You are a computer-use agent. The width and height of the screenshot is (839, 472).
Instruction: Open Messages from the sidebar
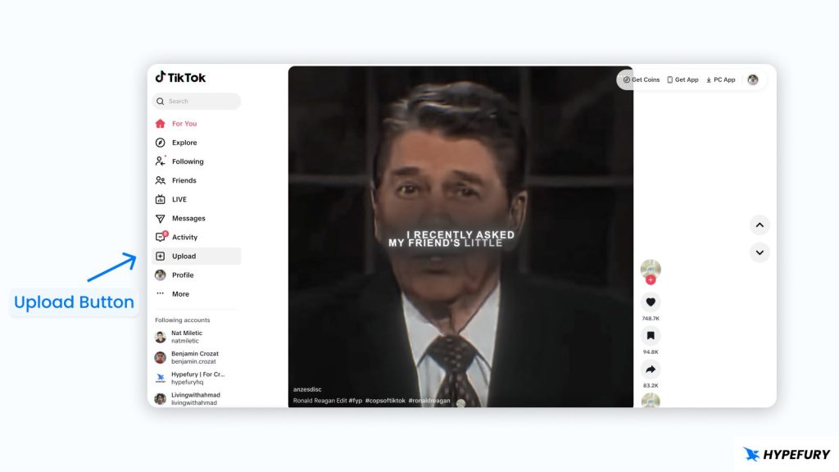[188, 218]
